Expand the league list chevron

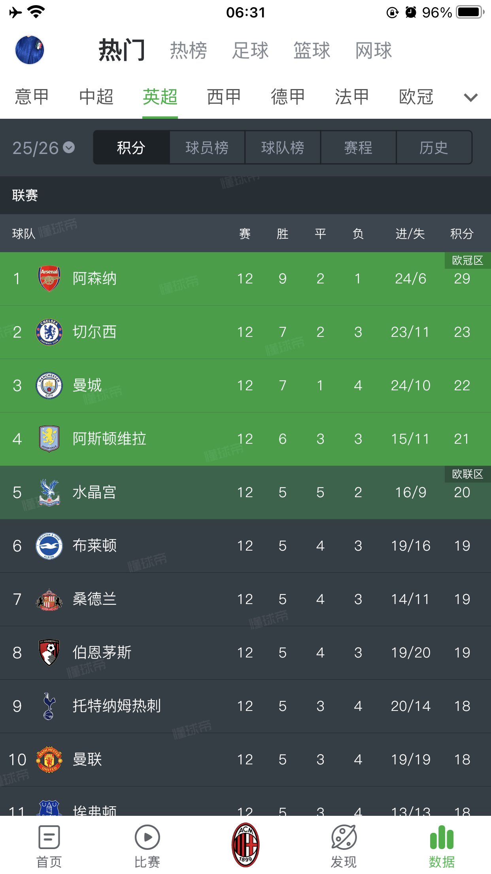click(470, 97)
